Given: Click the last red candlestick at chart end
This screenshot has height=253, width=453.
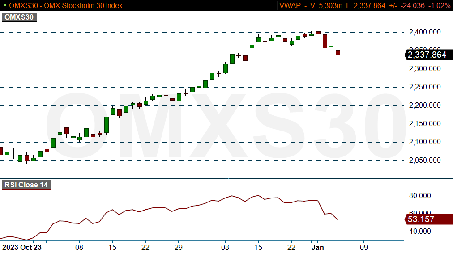Looking at the screenshot, I should 338,52.
